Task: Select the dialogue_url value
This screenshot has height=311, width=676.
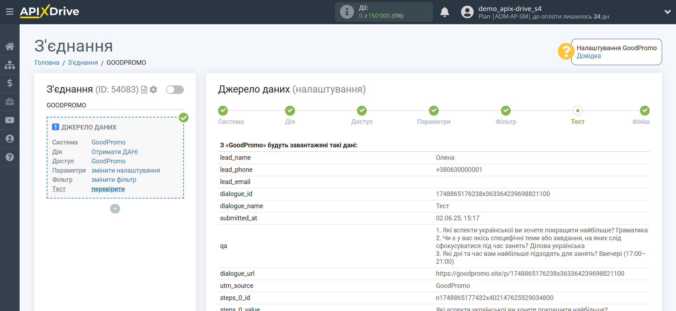Action: 530,274
